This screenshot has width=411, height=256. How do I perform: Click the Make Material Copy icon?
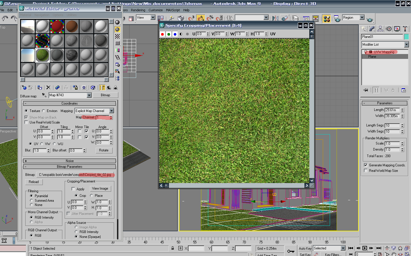tap(57, 88)
